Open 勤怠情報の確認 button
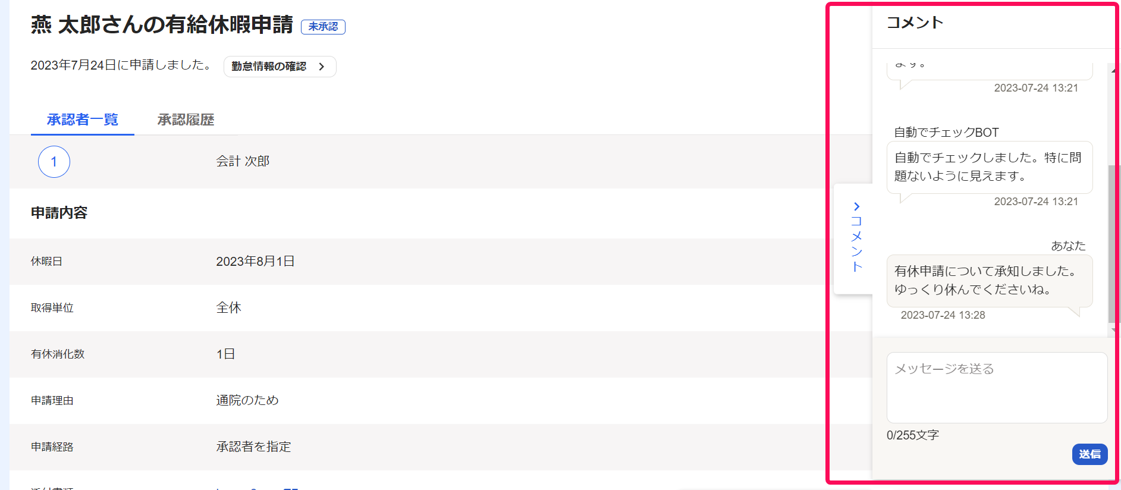The height and width of the screenshot is (490, 1121). pos(280,67)
